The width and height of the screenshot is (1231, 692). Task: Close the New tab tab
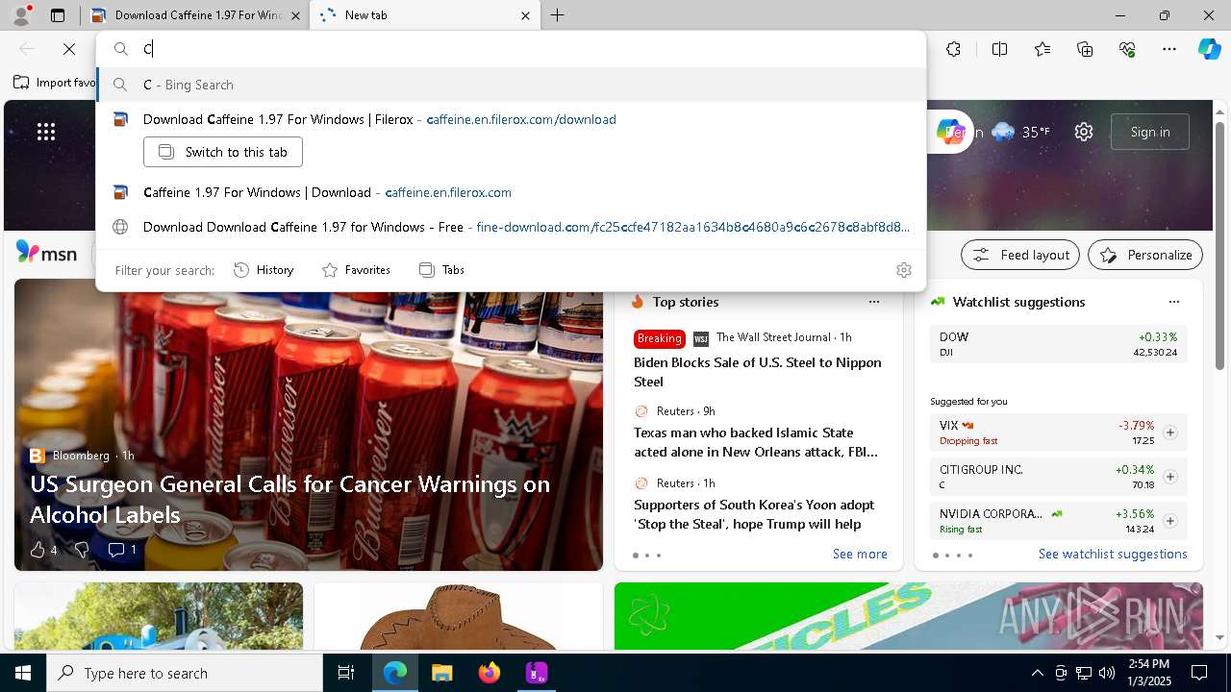click(x=525, y=15)
